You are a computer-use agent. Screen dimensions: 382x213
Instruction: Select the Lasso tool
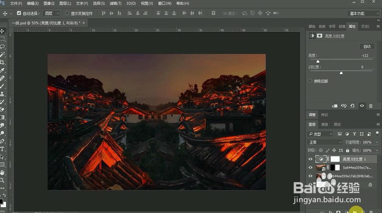pyautogui.click(x=2, y=47)
